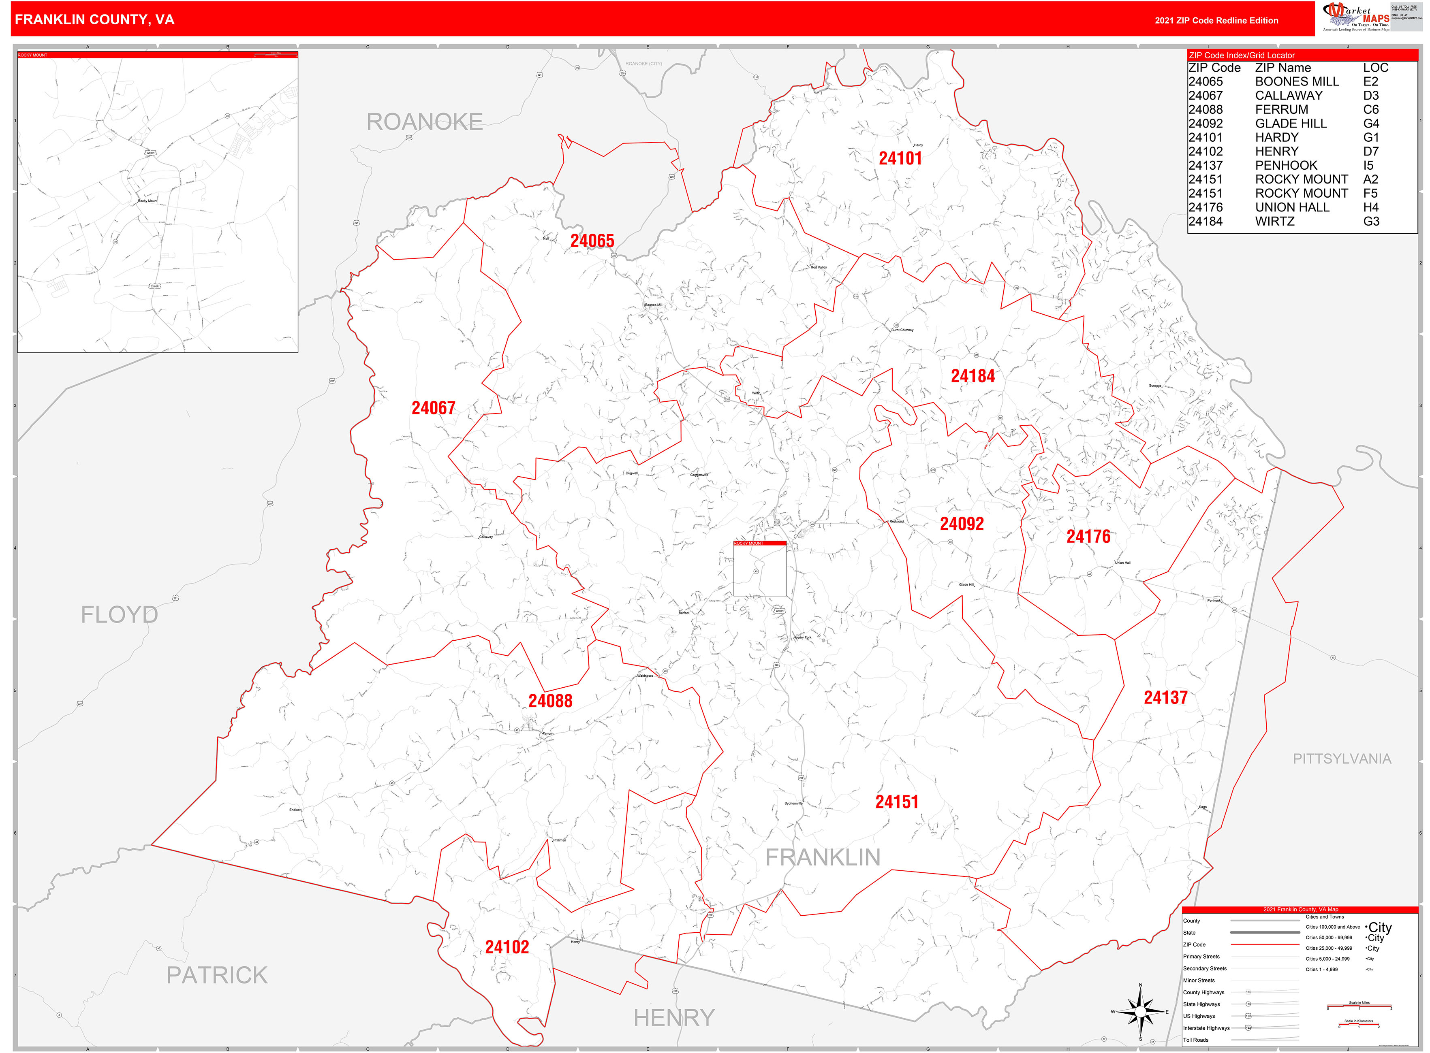Click the 2021 Franklin County, VA Map legend title

click(1300, 910)
